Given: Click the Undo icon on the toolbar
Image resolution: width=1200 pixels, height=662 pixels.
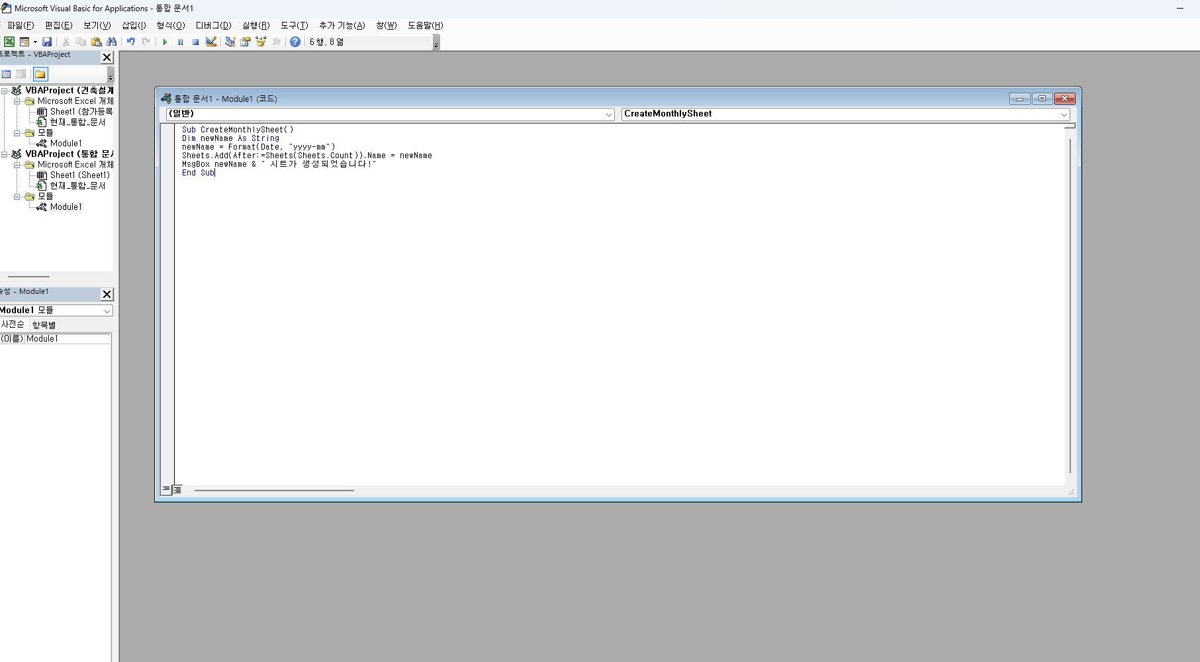Looking at the screenshot, I should [130, 41].
